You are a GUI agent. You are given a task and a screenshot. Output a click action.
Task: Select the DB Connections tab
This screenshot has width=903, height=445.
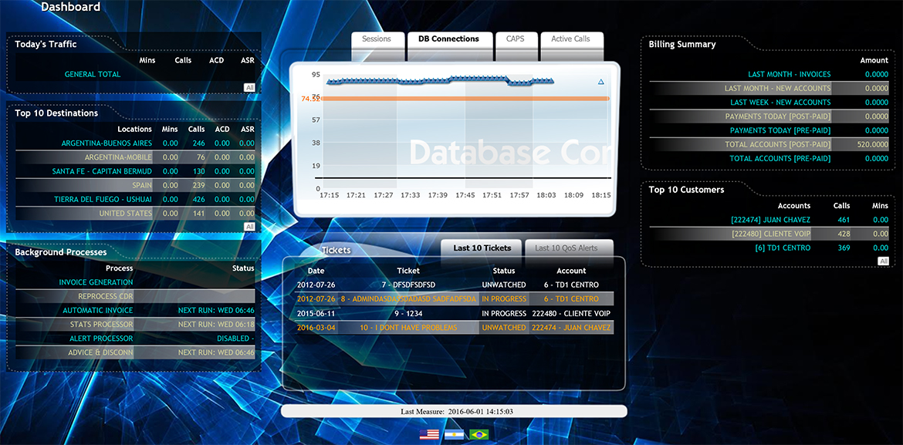click(448, 39)
